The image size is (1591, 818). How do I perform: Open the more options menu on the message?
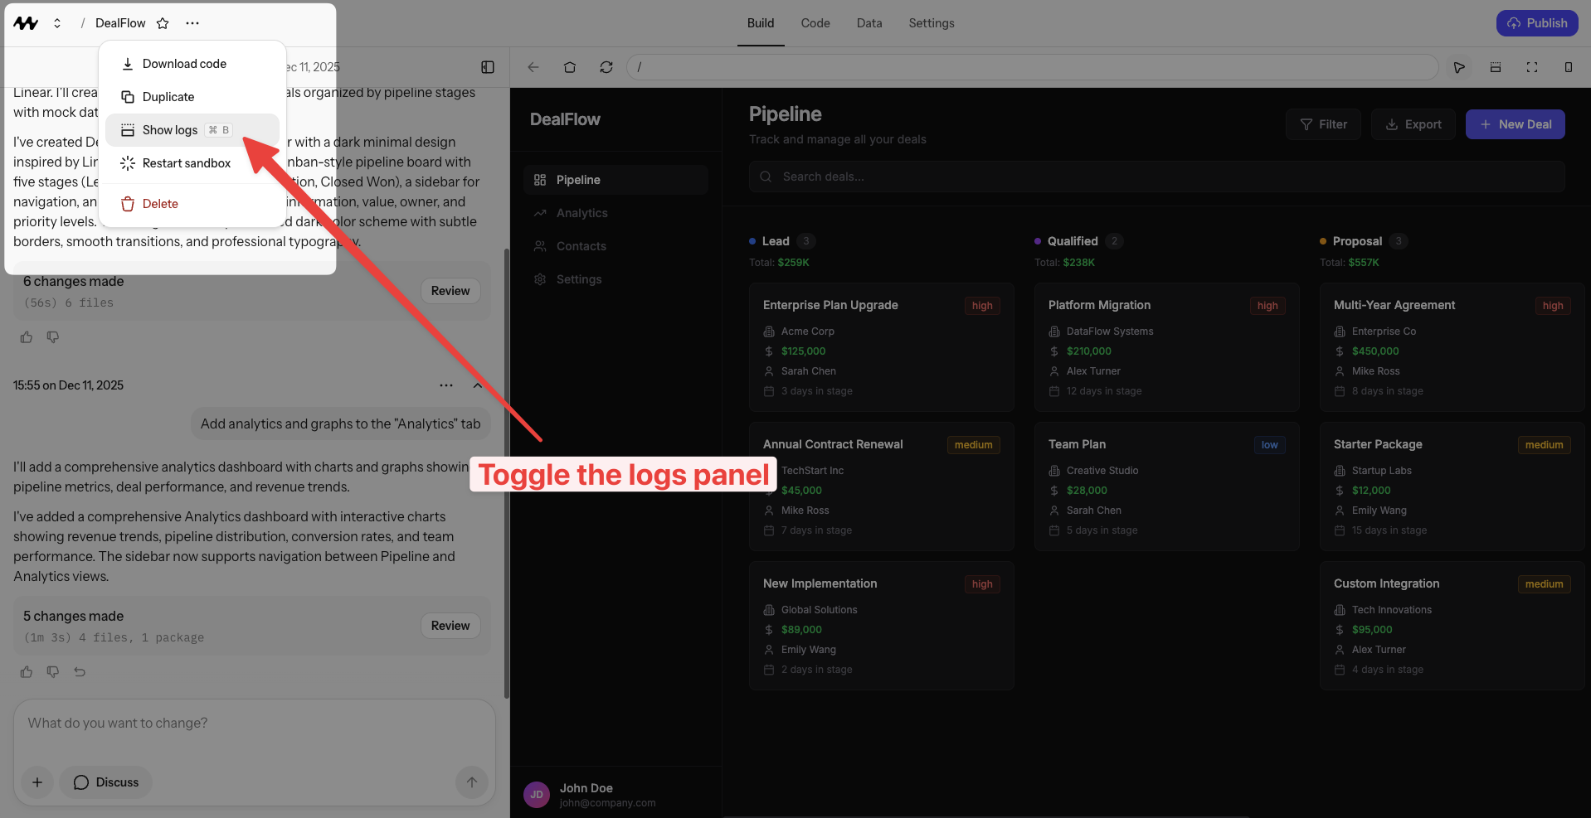(x=446, y=385)
